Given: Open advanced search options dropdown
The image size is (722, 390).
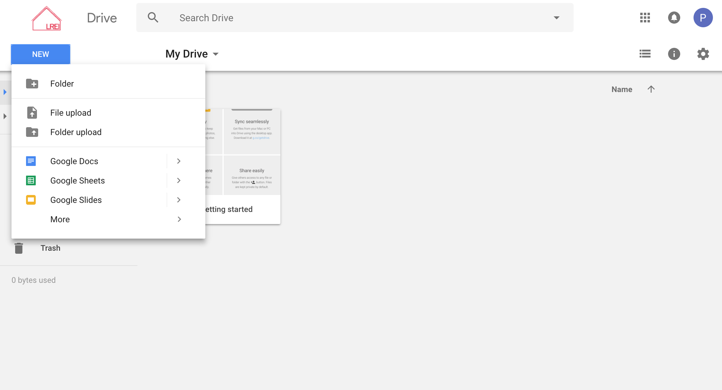Looking at the screenshot, I should (557, 18).
